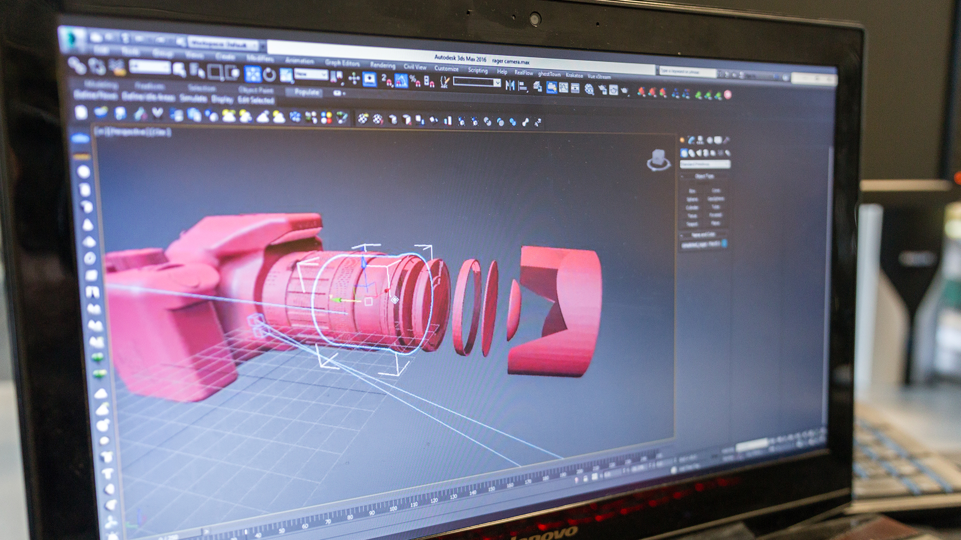The width and height of the screenshot is (961, 540).
Task: Open the Select by Name dialog
Action: (197, 71)
